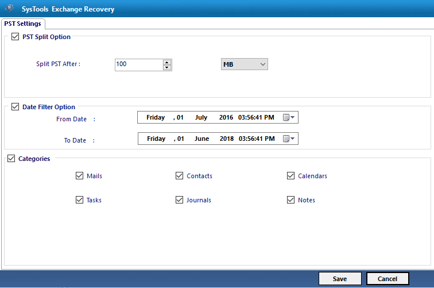Open the From Date calendar picker icon

[289, 118]
